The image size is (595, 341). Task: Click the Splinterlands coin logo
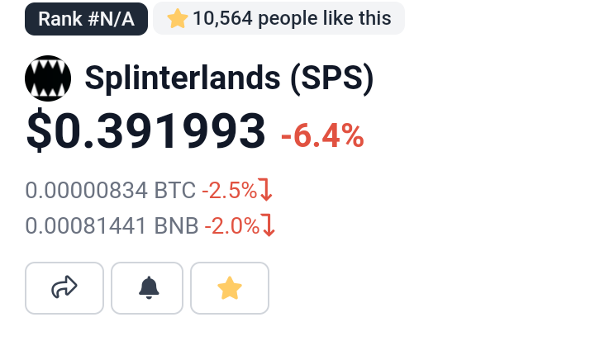48,78
